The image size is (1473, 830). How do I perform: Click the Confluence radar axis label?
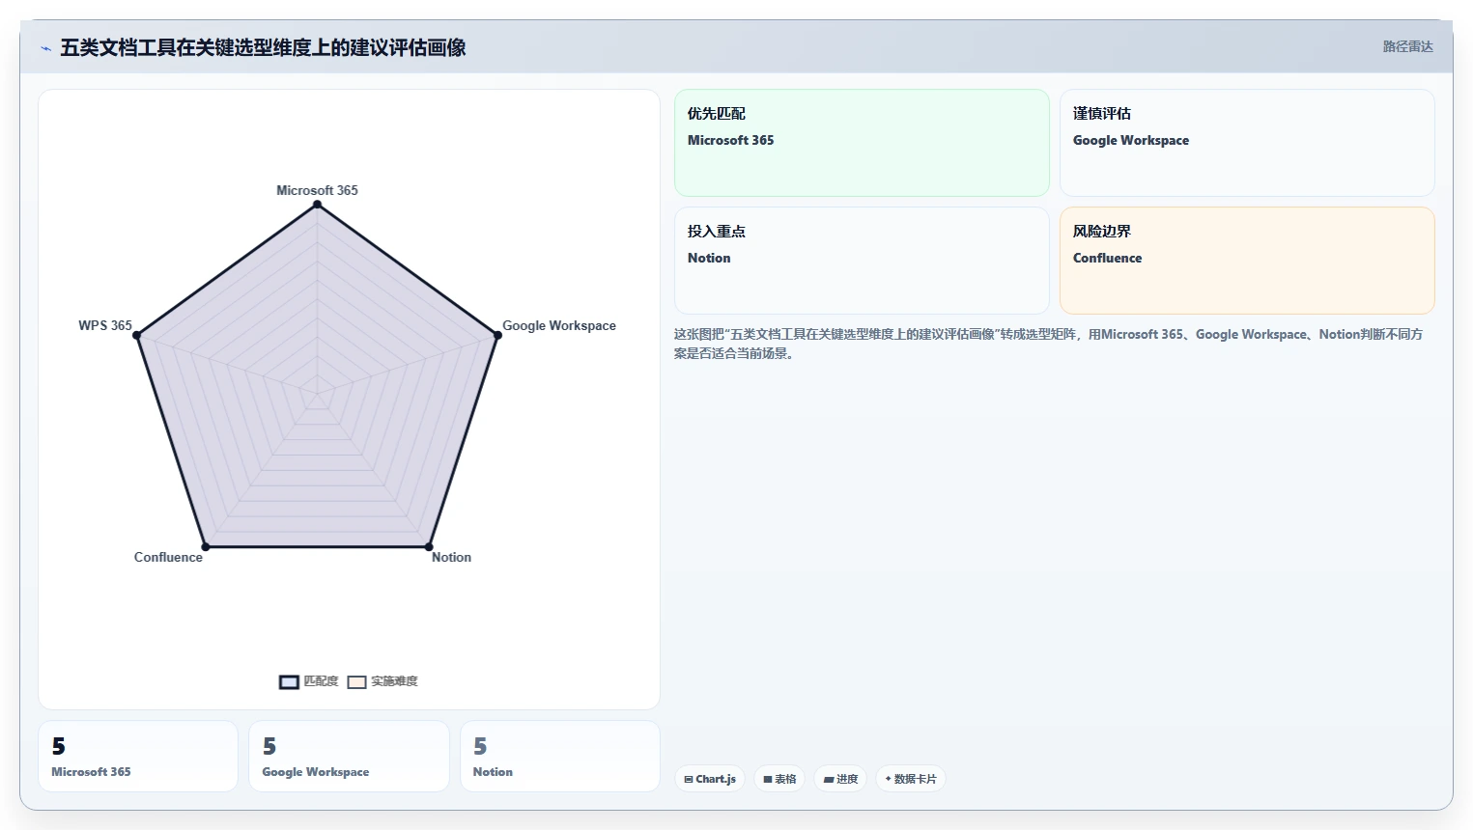pyautogui.click(x=168, y=557)
